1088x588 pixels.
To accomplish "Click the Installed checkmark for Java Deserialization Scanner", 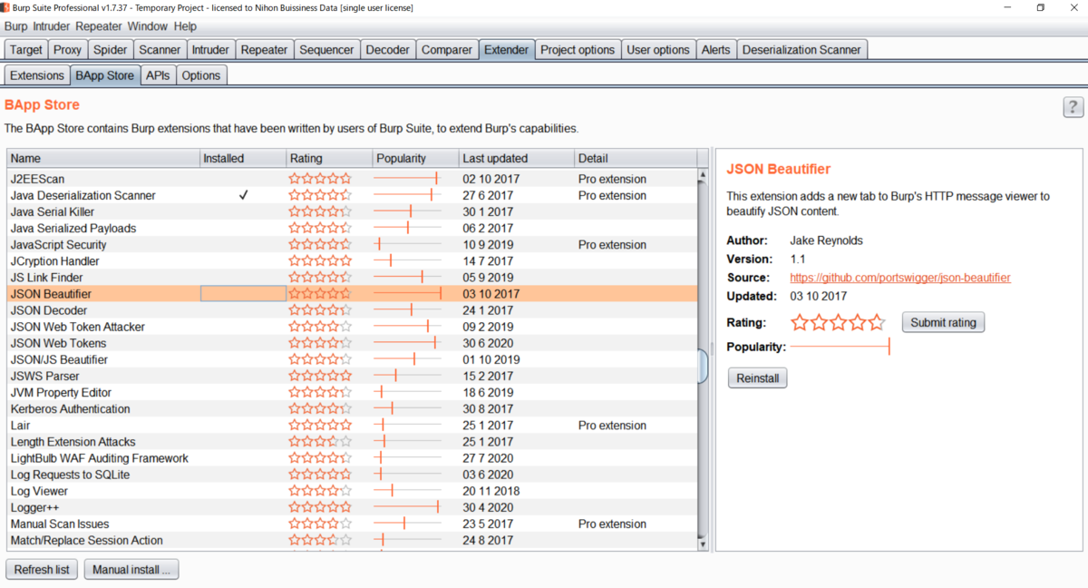I will 243,195.
